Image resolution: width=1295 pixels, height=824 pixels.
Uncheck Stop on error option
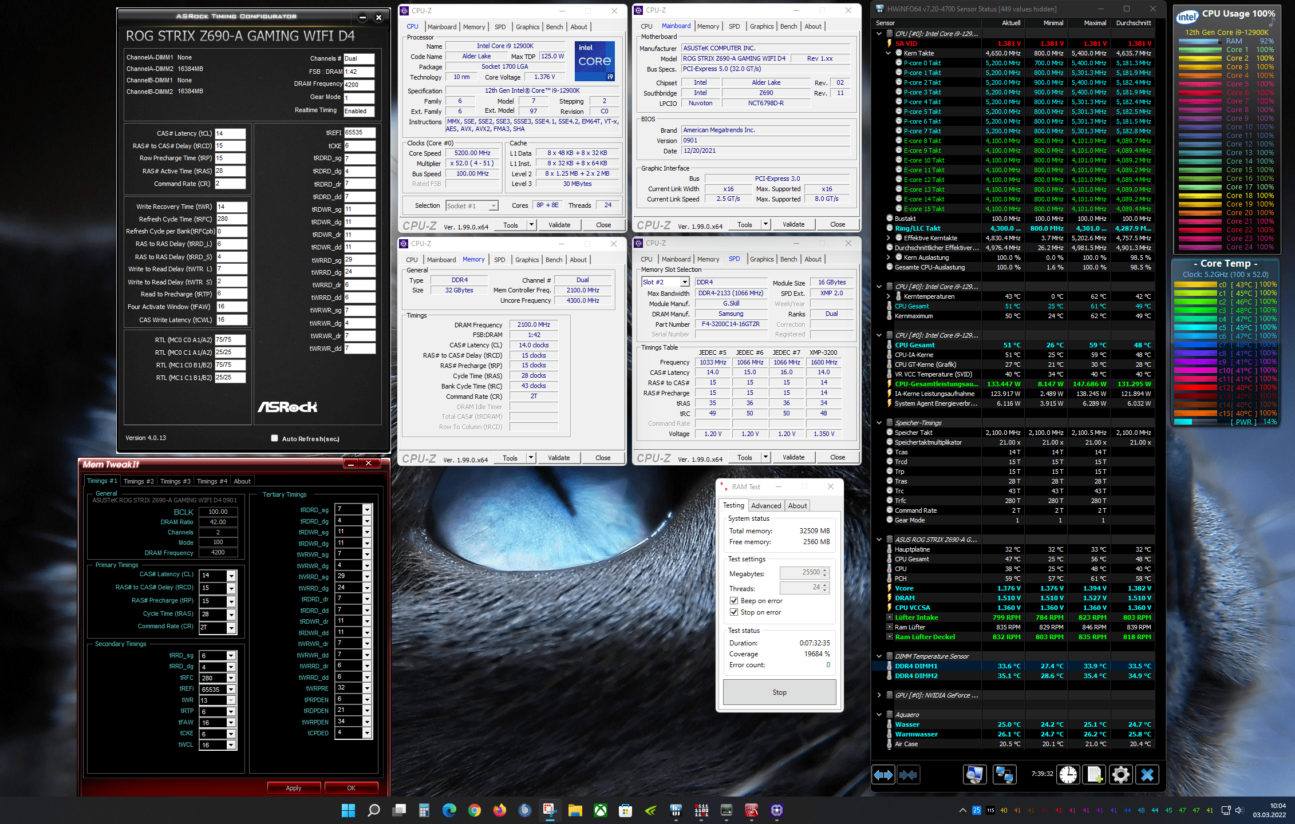pyautogui.click(x=734, y=612)
